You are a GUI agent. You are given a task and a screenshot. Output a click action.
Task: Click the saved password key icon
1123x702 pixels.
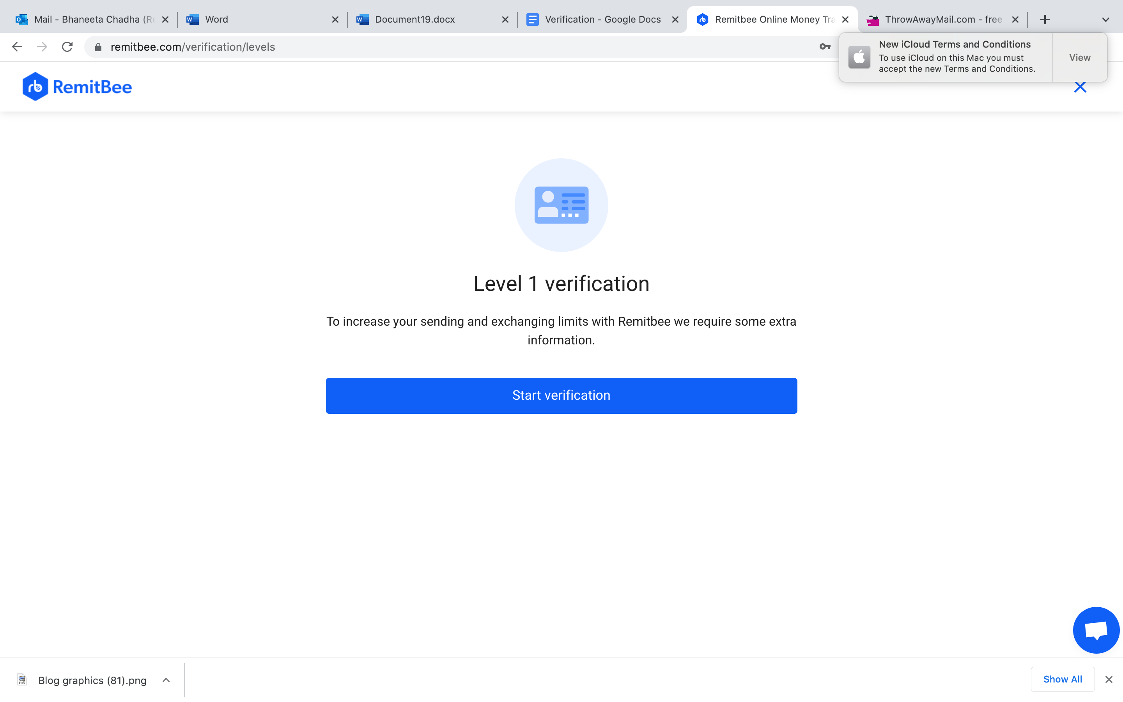pyautogui.click(x=825, y=47)
